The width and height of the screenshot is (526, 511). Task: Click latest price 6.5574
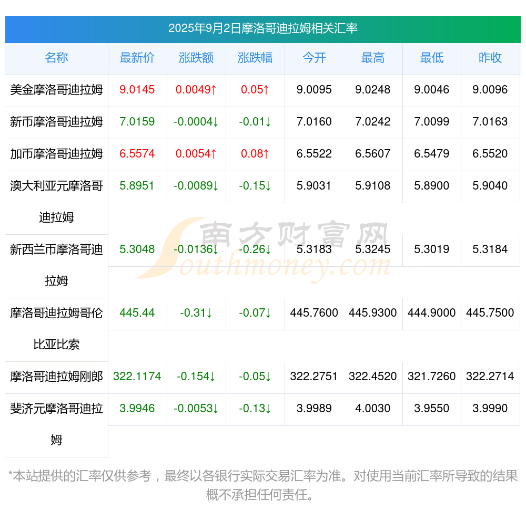(137, 154)
